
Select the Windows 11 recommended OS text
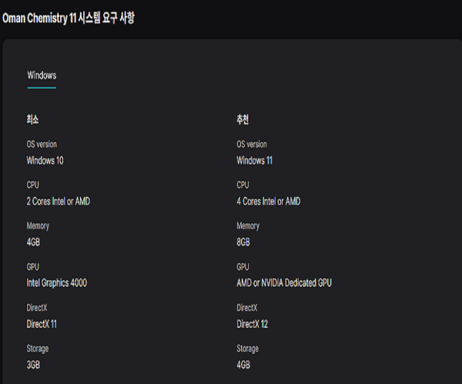tap(254, 160)
